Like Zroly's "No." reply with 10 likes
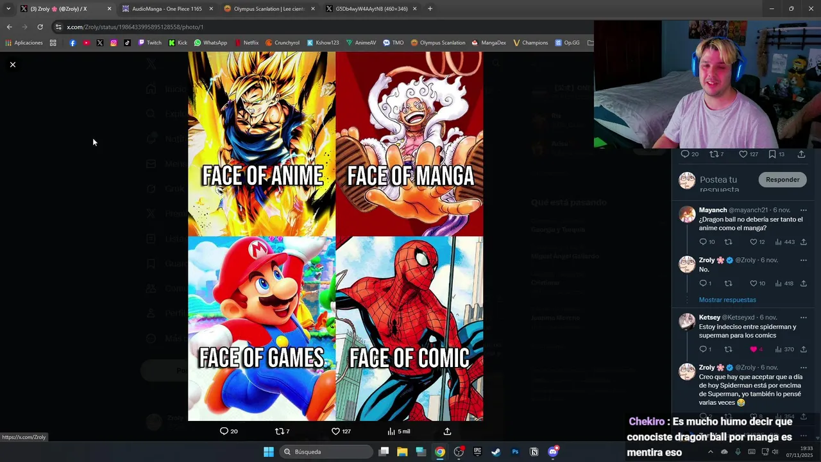The height and width of the screenshot is (462, 821). coord(754,283)
